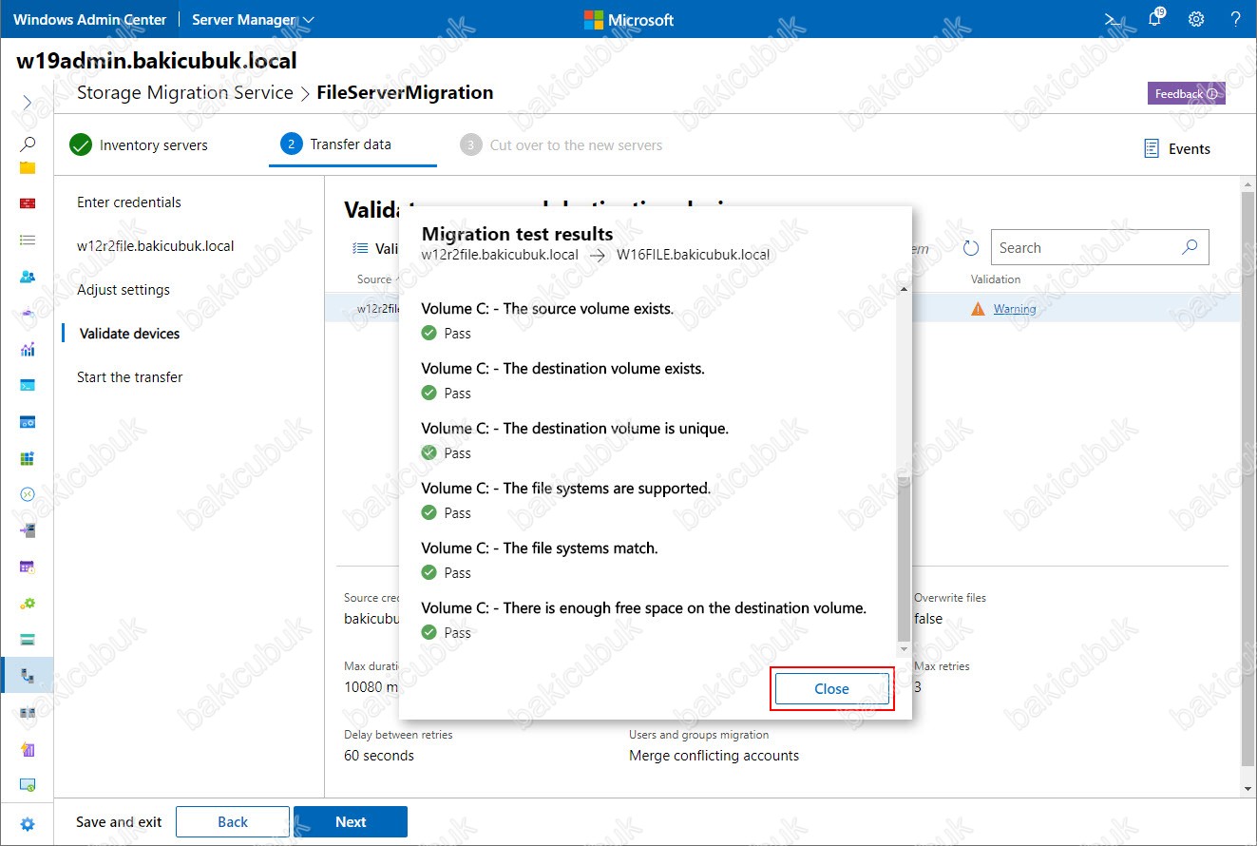Open the sidebar tool search magnifier

28,144
